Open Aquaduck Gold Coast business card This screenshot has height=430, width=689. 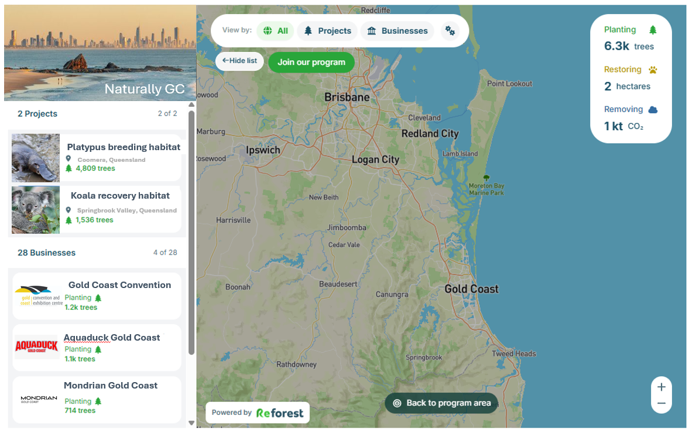click(97, 348)
